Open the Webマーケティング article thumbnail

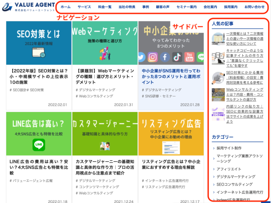[x=105, y=43]
